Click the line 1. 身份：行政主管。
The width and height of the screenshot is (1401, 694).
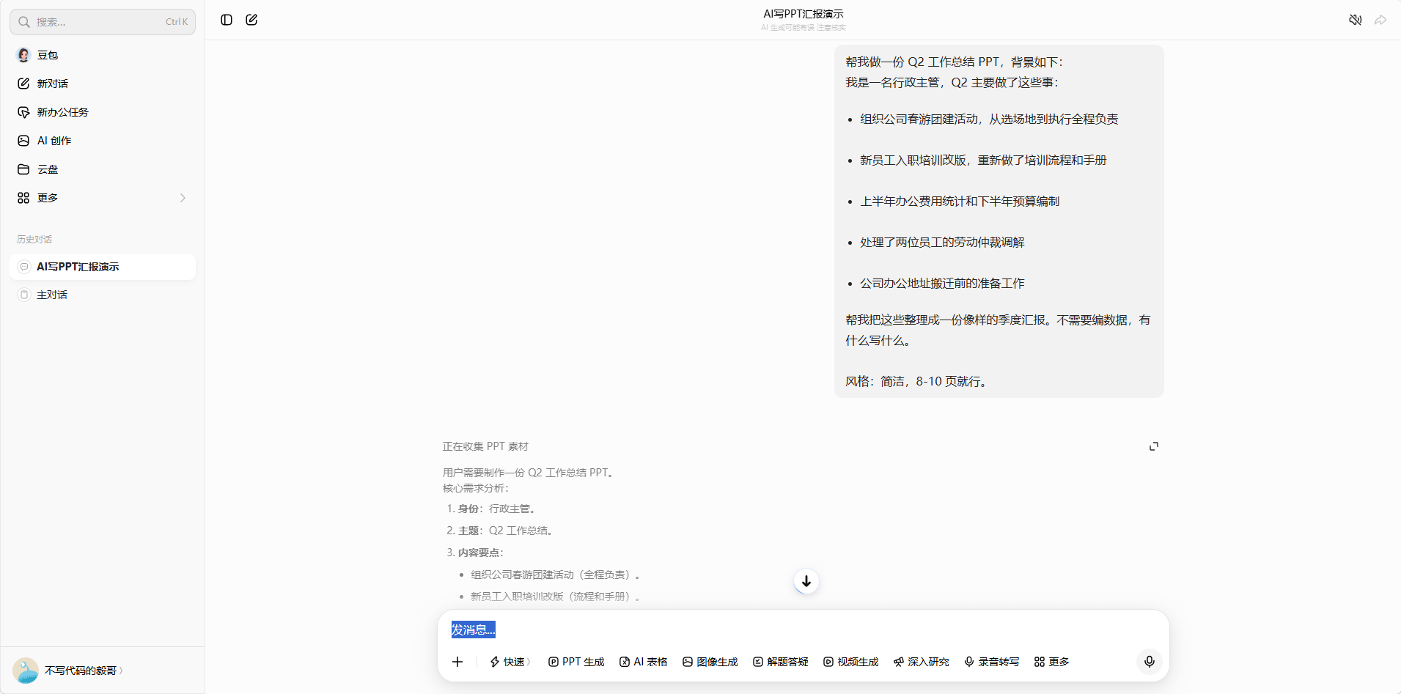click(x=491, y=509)
